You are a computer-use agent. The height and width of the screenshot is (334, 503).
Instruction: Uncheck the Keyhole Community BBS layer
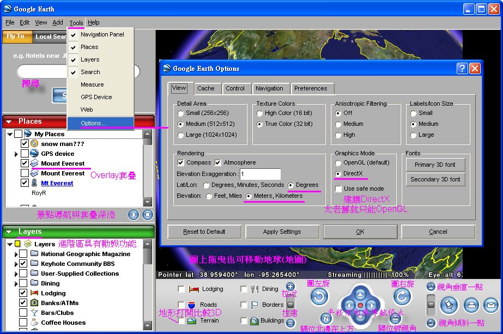pyautogui.click(x=23, y=264)
